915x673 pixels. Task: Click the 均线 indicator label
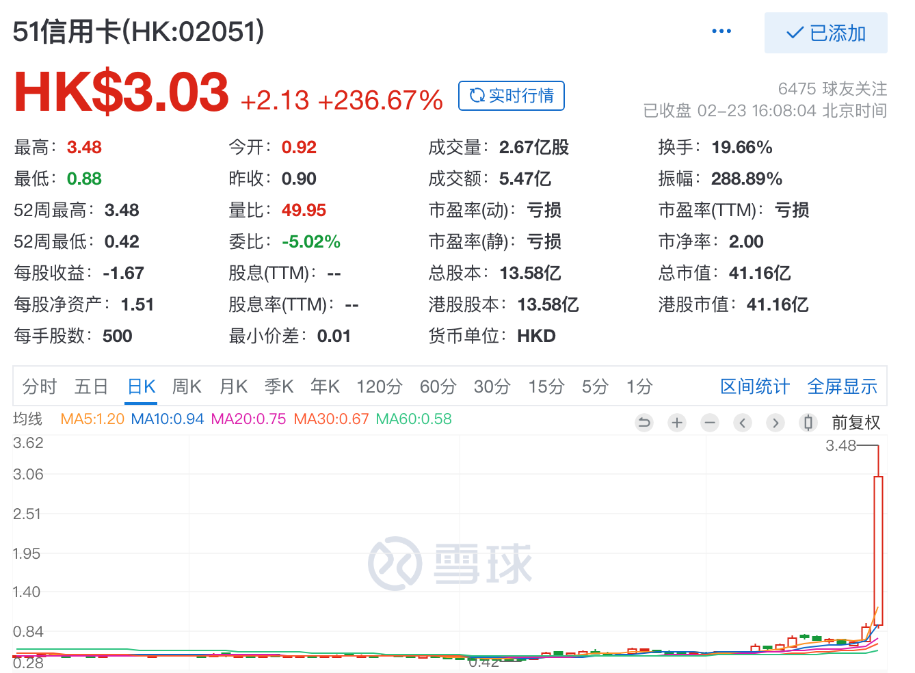(28, 419)
